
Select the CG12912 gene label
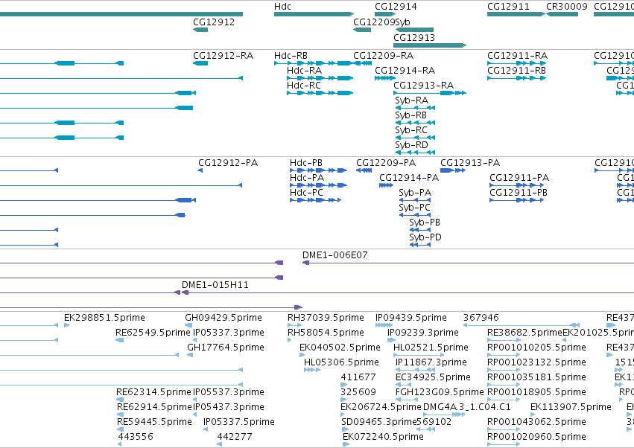pos(214,22)
